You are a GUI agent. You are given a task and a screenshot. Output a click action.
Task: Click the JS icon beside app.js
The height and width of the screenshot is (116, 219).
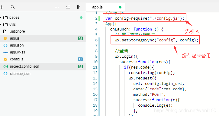click(x=5, y=38)
